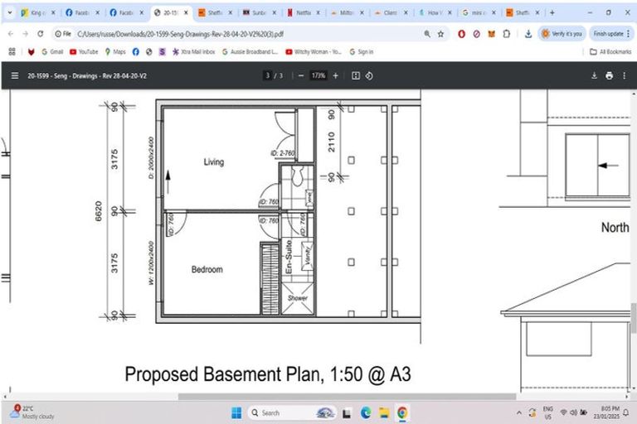Image resolution: width=637 pixels, height=424 pixels.
Task: Download the PDF from viewer toolbar
Action: [x=594, y=75]
